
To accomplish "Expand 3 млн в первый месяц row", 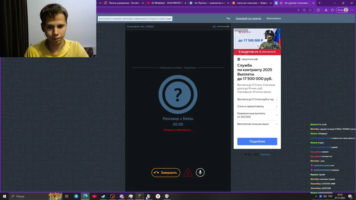I will [x=257, y=106].
